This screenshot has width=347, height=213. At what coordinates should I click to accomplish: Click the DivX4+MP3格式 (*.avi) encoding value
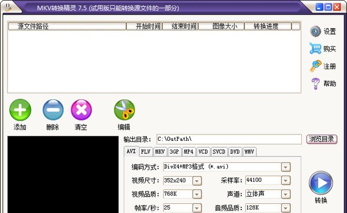pyautogui.click(x=196, y=167)
